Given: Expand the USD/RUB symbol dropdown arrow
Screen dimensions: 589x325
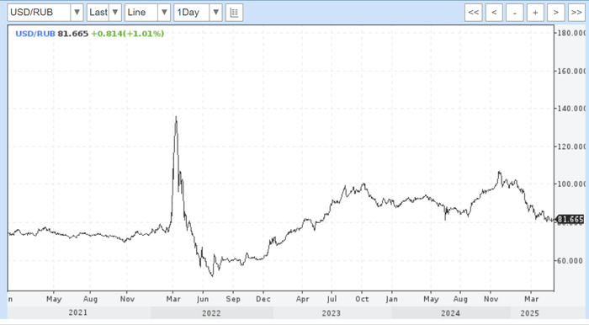Looking at the screenshot, I should pos(77,13).
